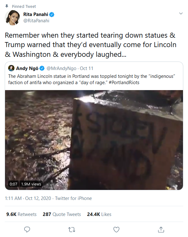Play the quoted statue video
This screenshot has width=188, height=237.
tap(94, 140)
